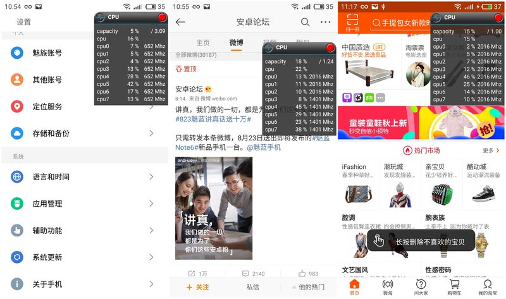Image resolution: width=506 pixels, height=299 pixels.
Task: Go back with arrow in 安卓论坛 screen
Action: coord(180,22)
